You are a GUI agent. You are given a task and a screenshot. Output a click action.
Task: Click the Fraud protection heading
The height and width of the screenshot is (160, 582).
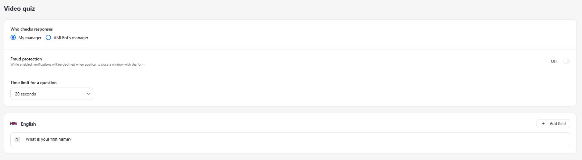coord(26,59)
